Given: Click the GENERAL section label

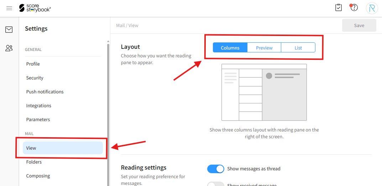Looking at the screenshot, I should coord(33,50).
